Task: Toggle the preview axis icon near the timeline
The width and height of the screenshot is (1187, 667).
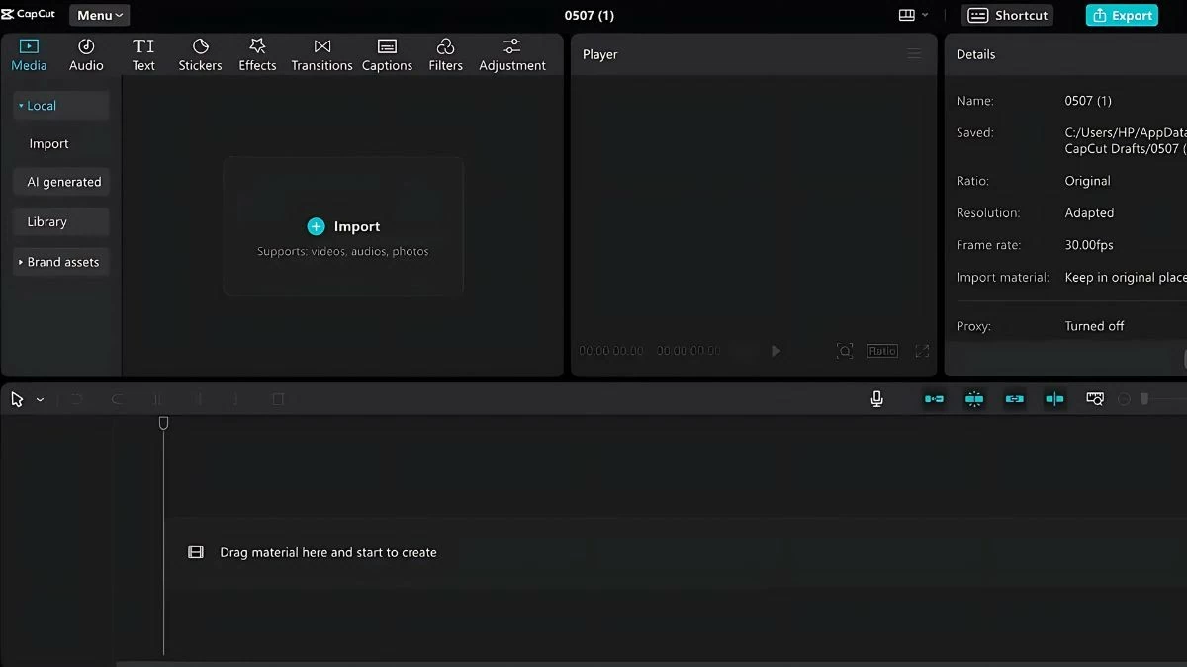Action: [1093, 398]
